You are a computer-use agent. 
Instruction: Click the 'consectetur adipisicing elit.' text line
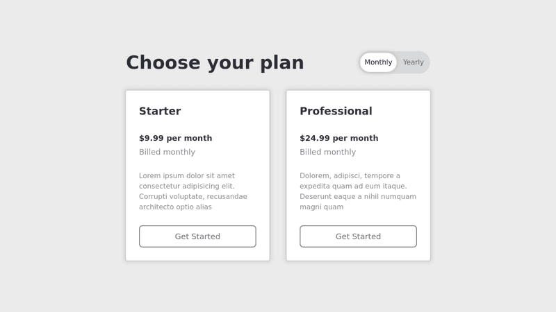(x=186, y=186)
